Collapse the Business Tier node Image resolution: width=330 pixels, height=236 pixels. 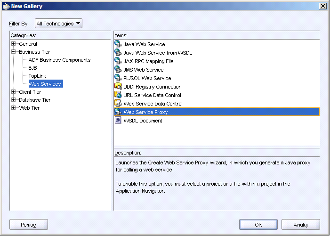coord(14,52)
